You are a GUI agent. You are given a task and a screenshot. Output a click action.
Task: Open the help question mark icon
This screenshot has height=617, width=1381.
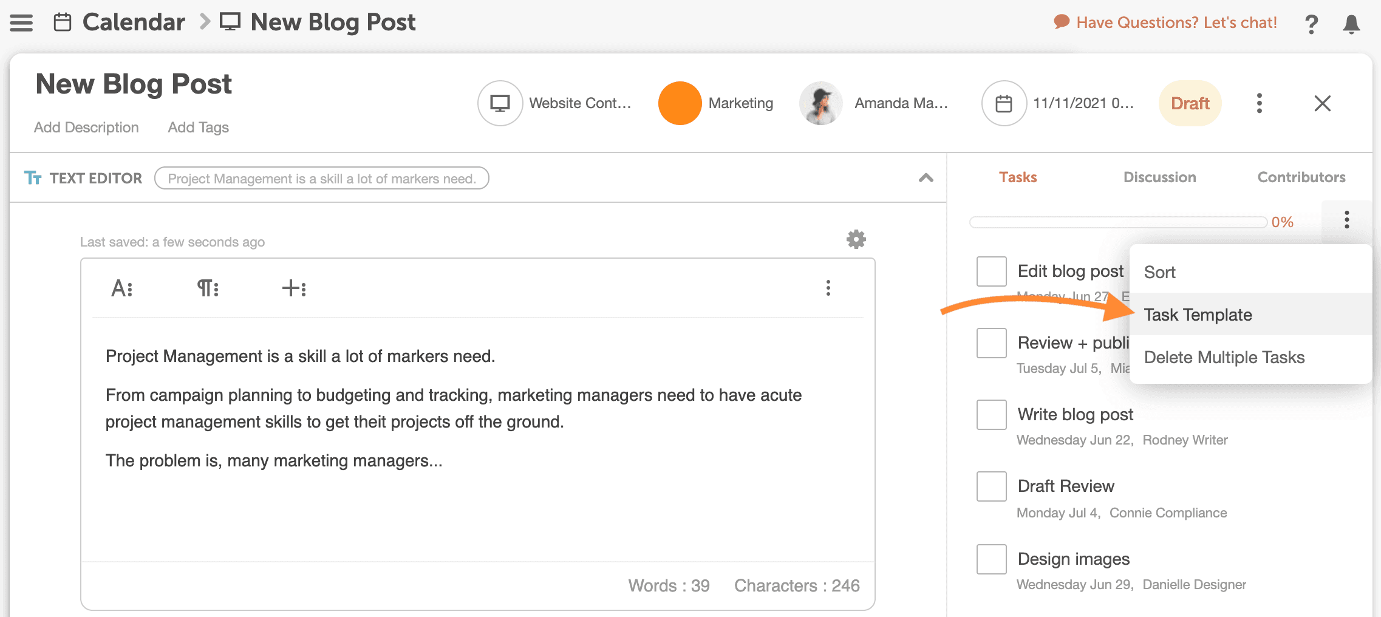coord(1311,24)
